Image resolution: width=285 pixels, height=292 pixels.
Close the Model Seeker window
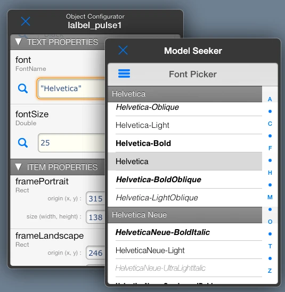(123, 50)
